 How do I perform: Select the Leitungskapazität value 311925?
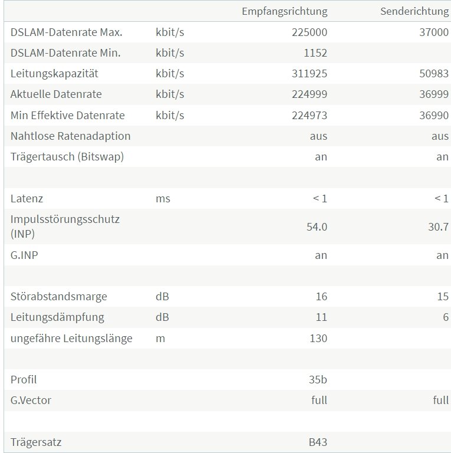(310, 74)
